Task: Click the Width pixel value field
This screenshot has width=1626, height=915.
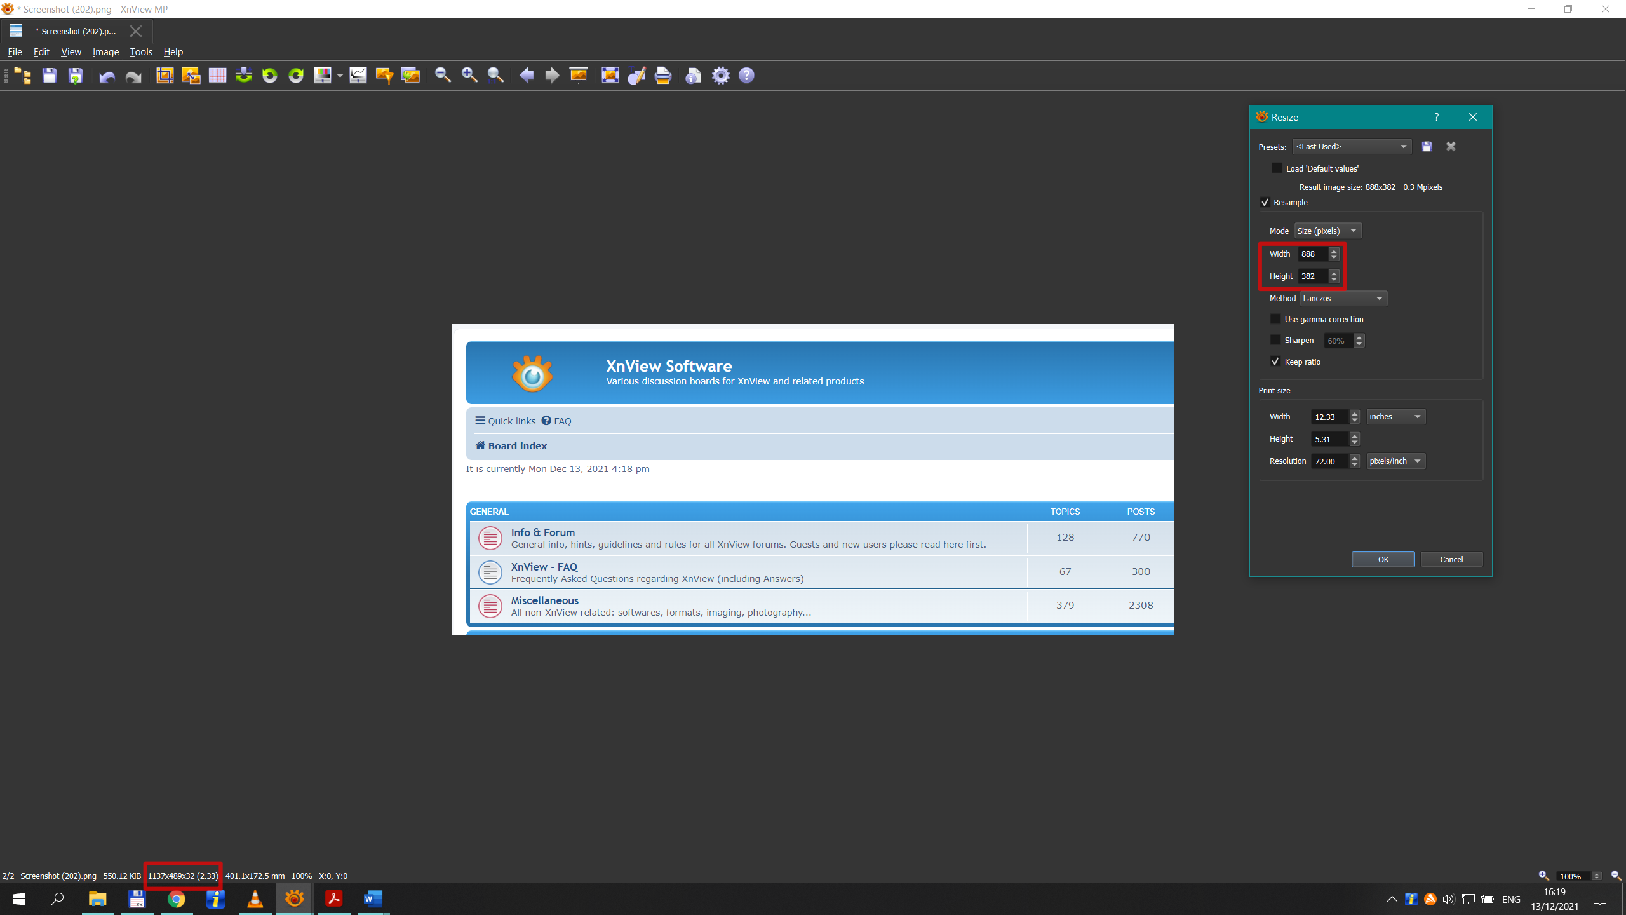Action: [x=1312, y=254]
